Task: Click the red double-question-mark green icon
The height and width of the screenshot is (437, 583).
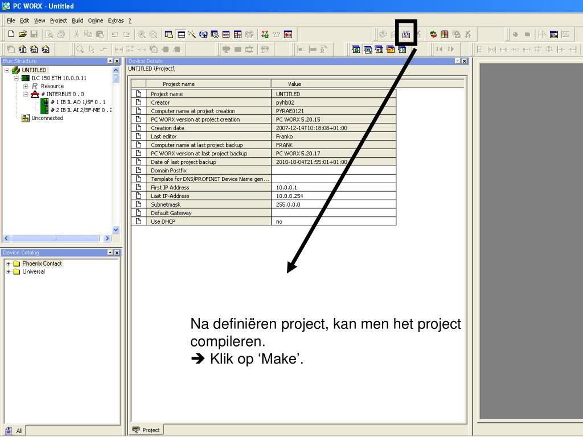Action: point(265,34)
